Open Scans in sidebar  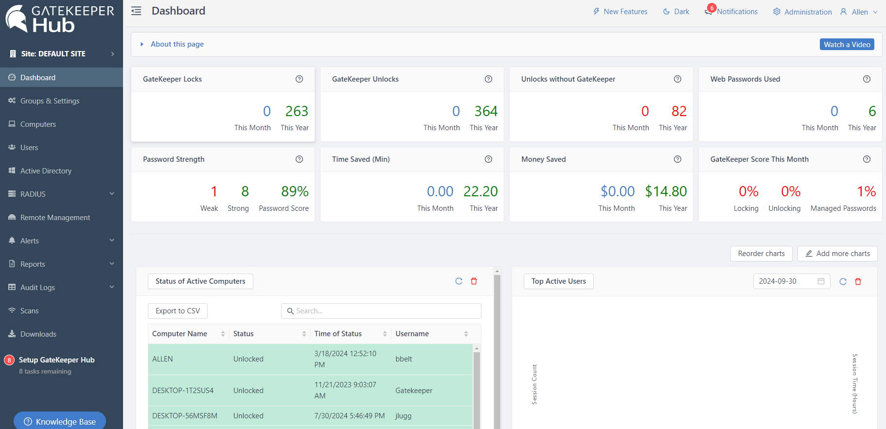click(61, 310)
